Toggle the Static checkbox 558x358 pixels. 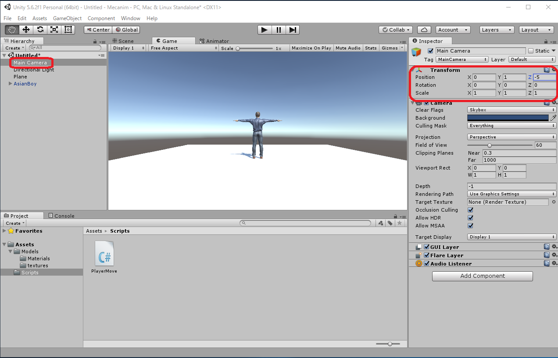click(x=531, y=51)
